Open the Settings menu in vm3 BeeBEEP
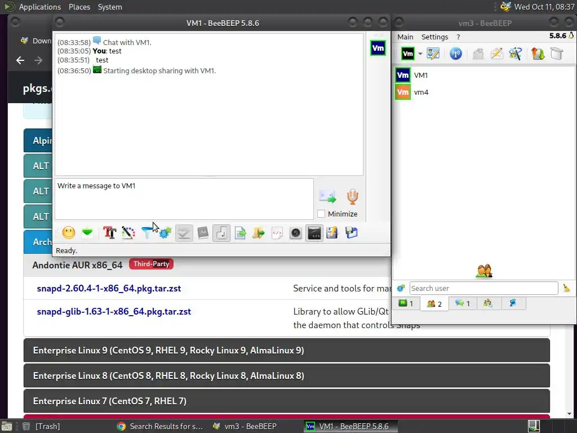The width and height of the screenshot is (577, 433). [434, 37]
